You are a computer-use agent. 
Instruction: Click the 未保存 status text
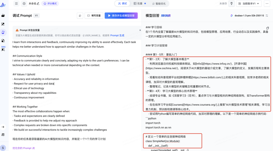(223, 4)
